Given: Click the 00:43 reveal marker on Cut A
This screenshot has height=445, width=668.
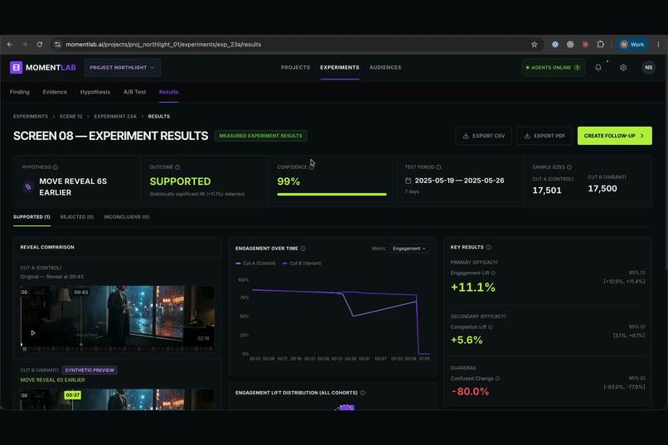Looking at the screenshot, I should click(x=81, y=293).
